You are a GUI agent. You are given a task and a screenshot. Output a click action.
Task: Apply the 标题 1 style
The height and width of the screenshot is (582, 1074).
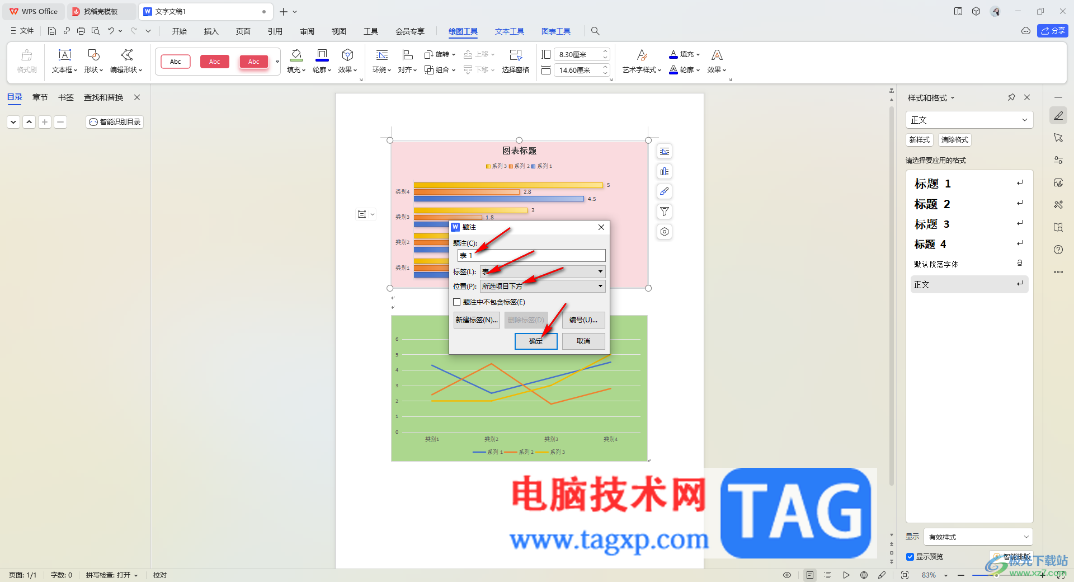coord(969,184)
